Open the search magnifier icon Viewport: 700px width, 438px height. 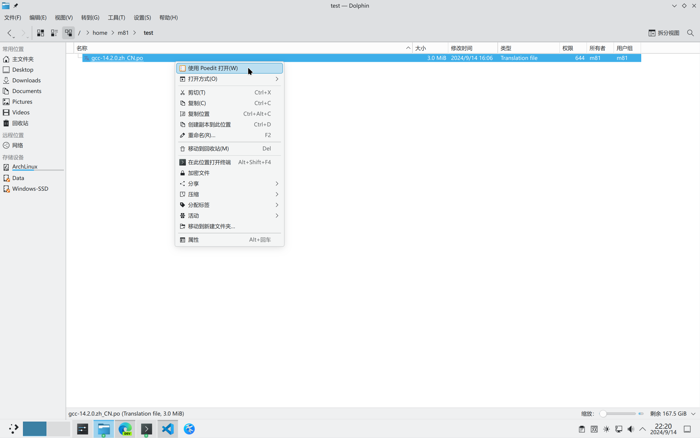click(x=690, y=33)
